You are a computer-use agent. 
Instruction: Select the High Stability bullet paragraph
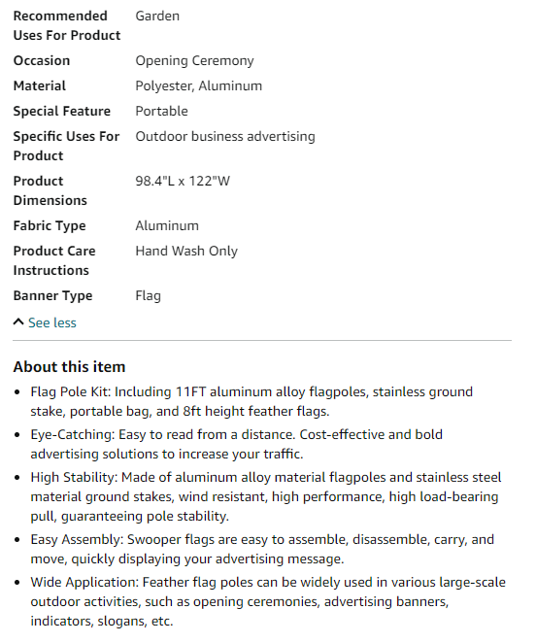coord(266,496)
